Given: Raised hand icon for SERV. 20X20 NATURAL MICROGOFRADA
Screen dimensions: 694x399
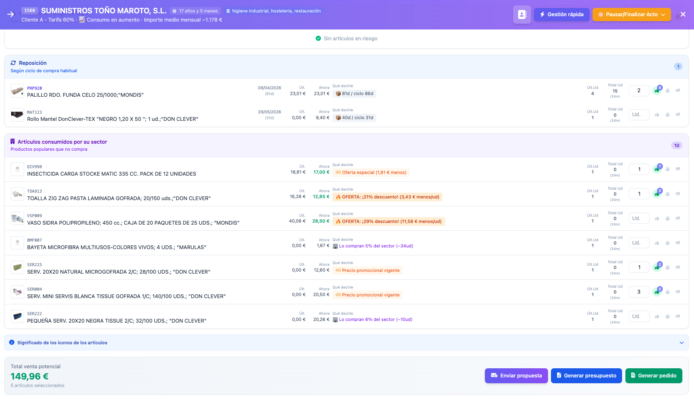Looking at the screenshot, I should pyautogui.click(x=667, y=267).
